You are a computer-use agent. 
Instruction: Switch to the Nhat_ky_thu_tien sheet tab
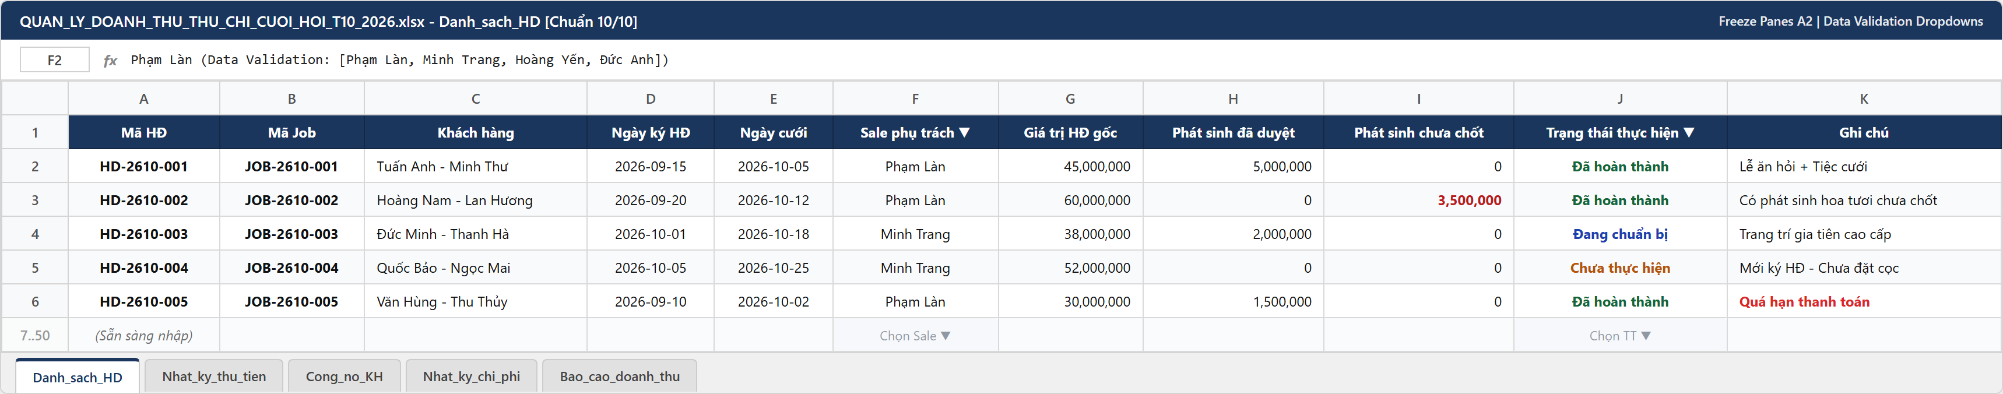click(214, 376)
